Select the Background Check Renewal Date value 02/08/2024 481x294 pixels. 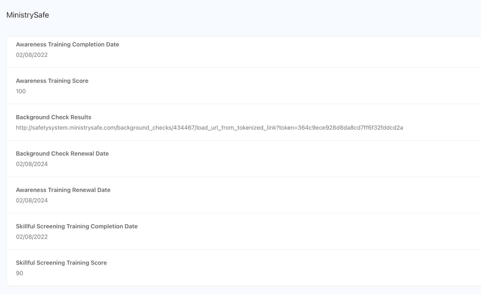coord(32,164)
